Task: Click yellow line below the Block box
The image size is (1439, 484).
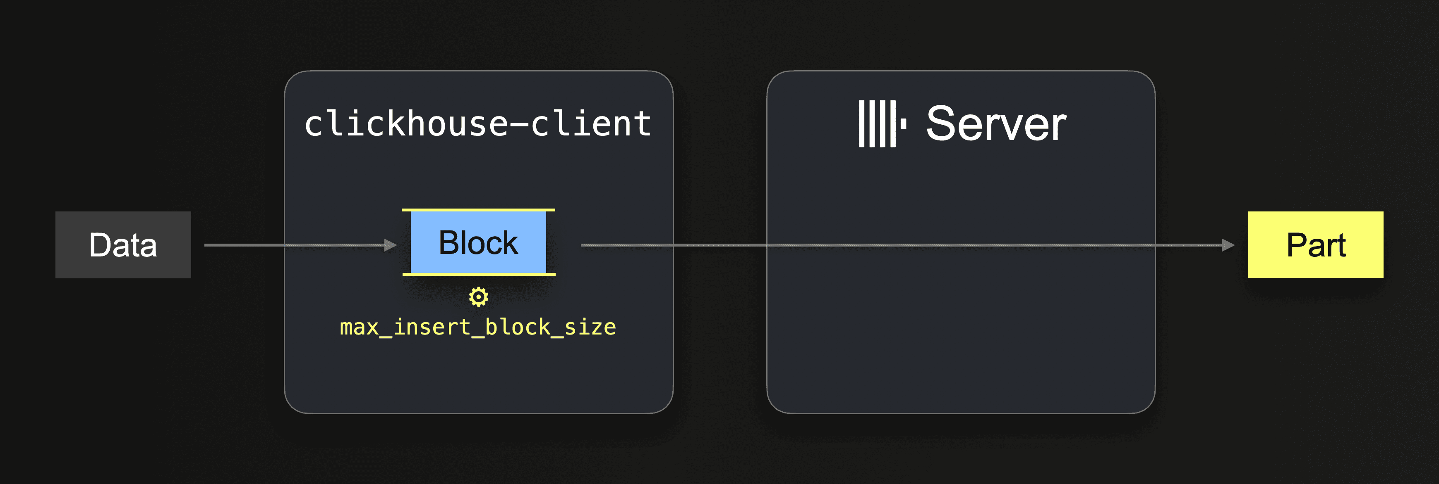Action: (478, 274)
